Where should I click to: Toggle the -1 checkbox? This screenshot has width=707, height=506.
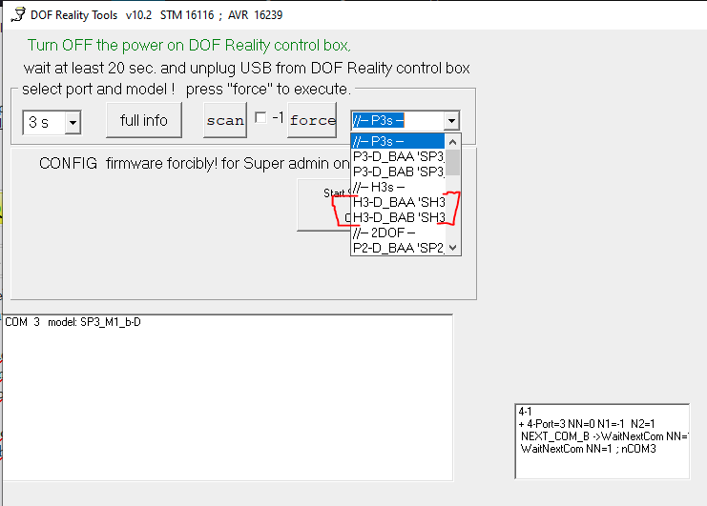click(x=260, y=117)
